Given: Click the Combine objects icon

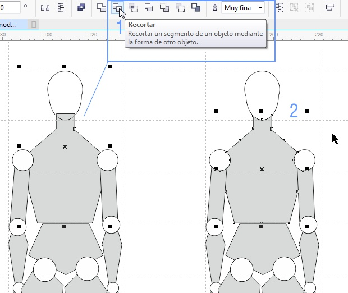Looking at the screenshot, I should pos(81,7).
